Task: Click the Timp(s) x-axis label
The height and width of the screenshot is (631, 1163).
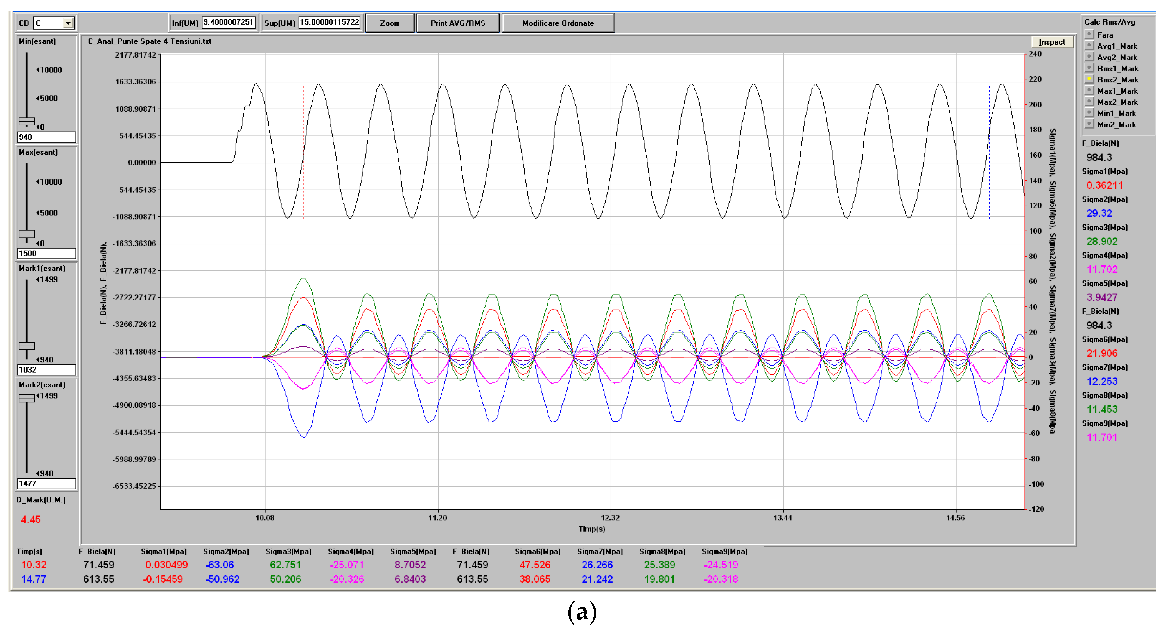Action: coord(592,529)
